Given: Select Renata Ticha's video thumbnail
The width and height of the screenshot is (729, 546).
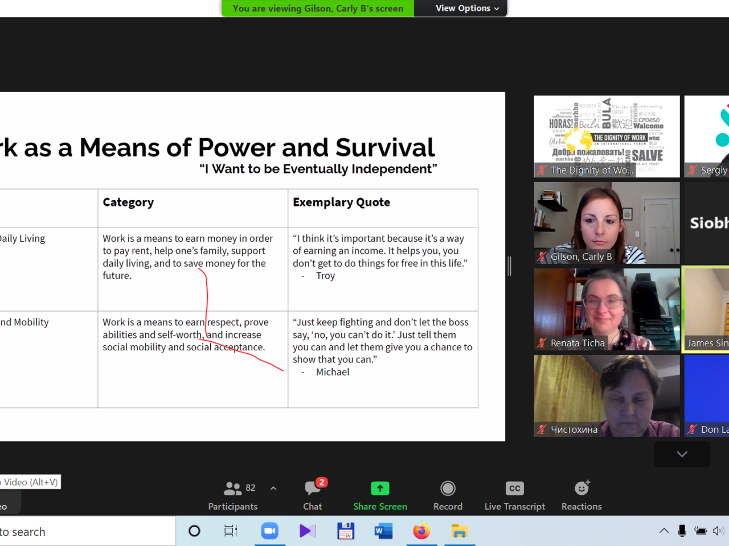Looking at the screenshot, I should [607, 309].
